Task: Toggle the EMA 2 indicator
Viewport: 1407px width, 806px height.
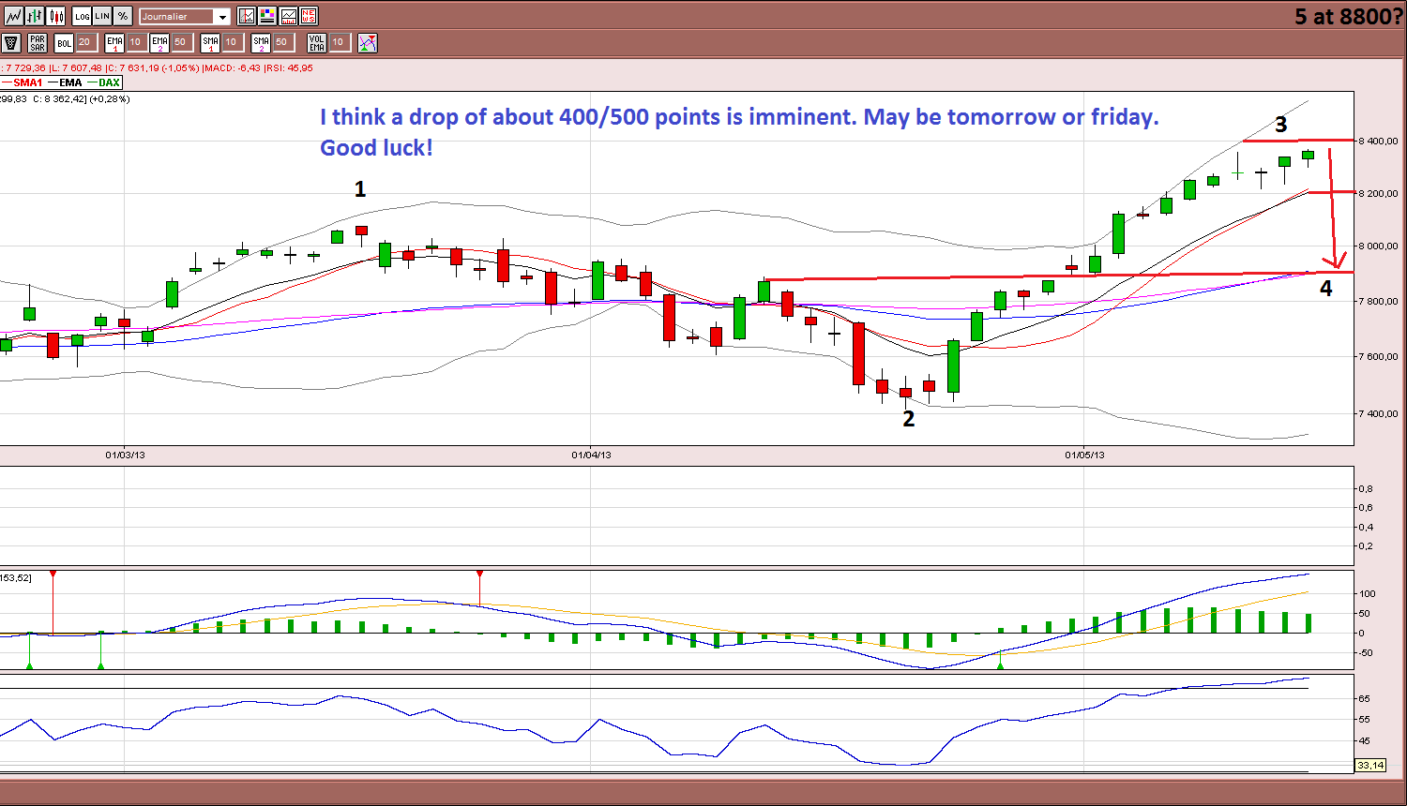Action: coord(159,43)
